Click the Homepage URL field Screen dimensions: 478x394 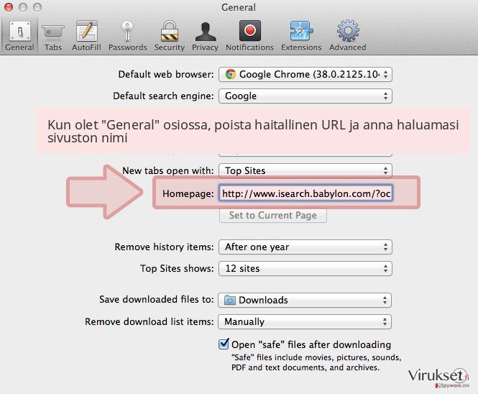click(305, 193)
